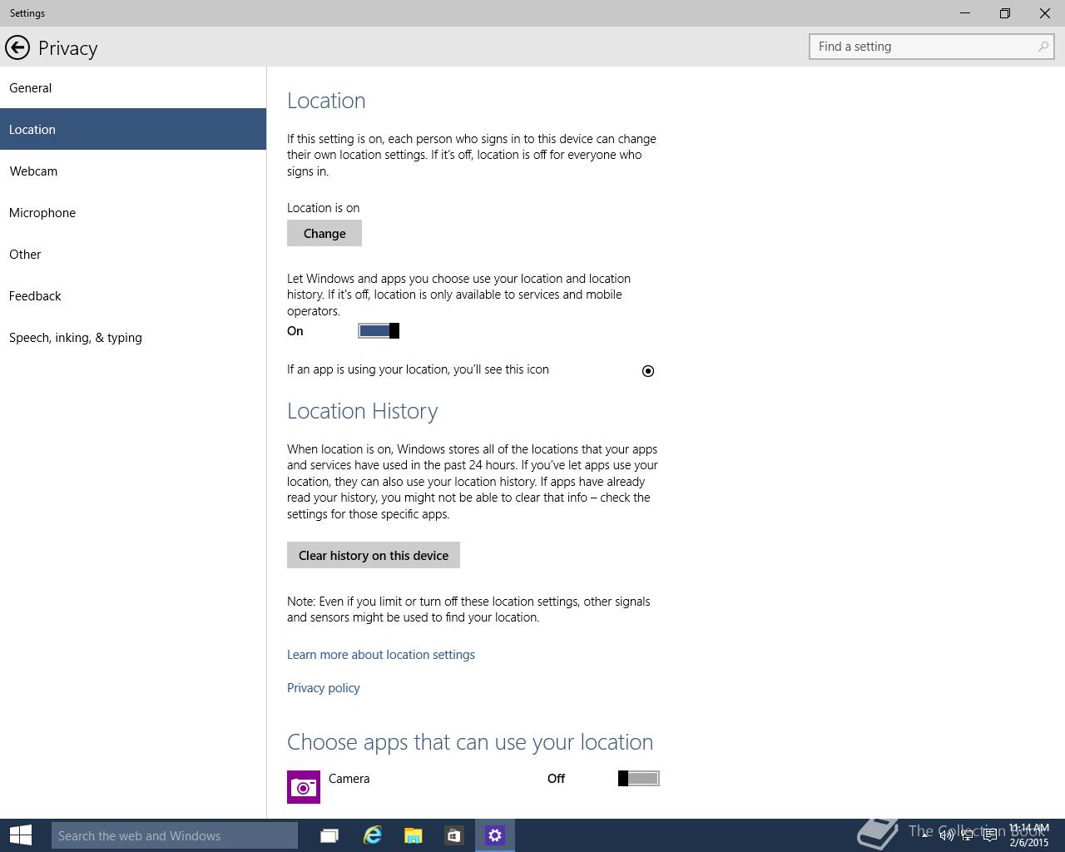Launch Internet Explorer from the taskbar

[x=372, y=835]
